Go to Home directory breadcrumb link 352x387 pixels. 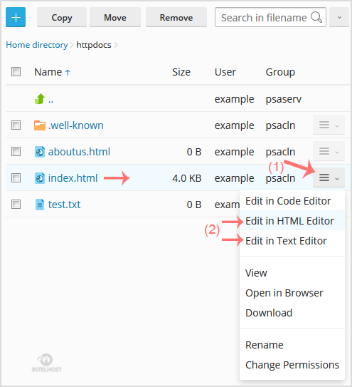(x=37, y=45)
